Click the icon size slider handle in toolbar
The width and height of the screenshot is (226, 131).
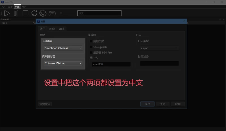pyautogui.click(x=61, y=13)
